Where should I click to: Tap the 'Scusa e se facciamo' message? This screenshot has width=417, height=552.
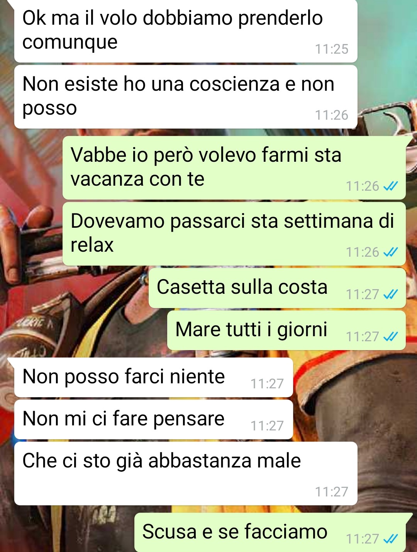point(270,532)
